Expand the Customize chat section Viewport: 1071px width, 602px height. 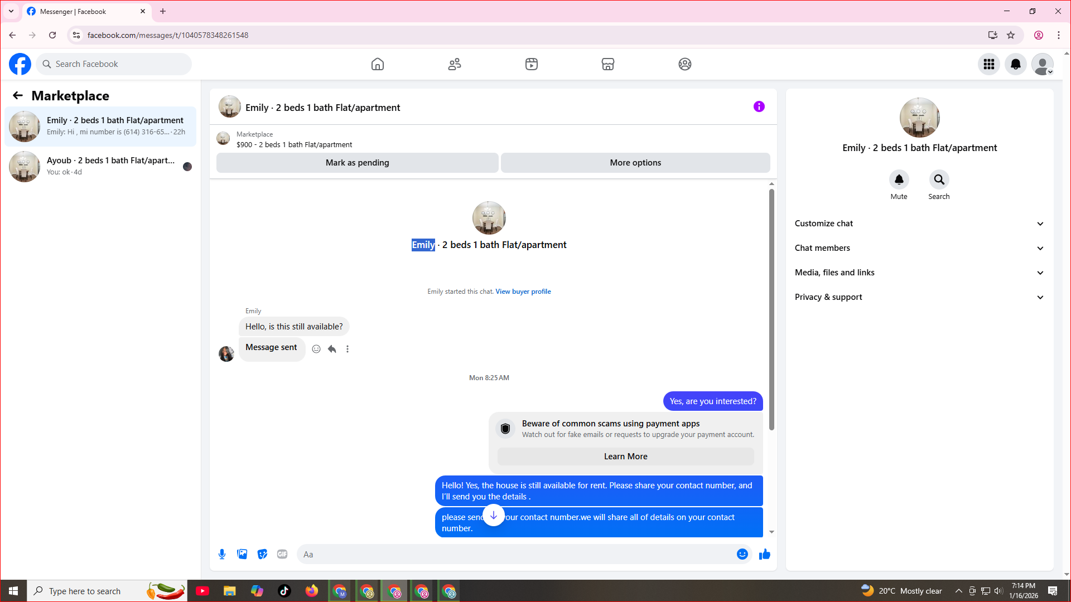click(919, 224)
